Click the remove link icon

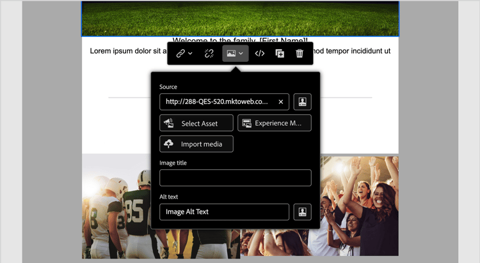point(209,54)
